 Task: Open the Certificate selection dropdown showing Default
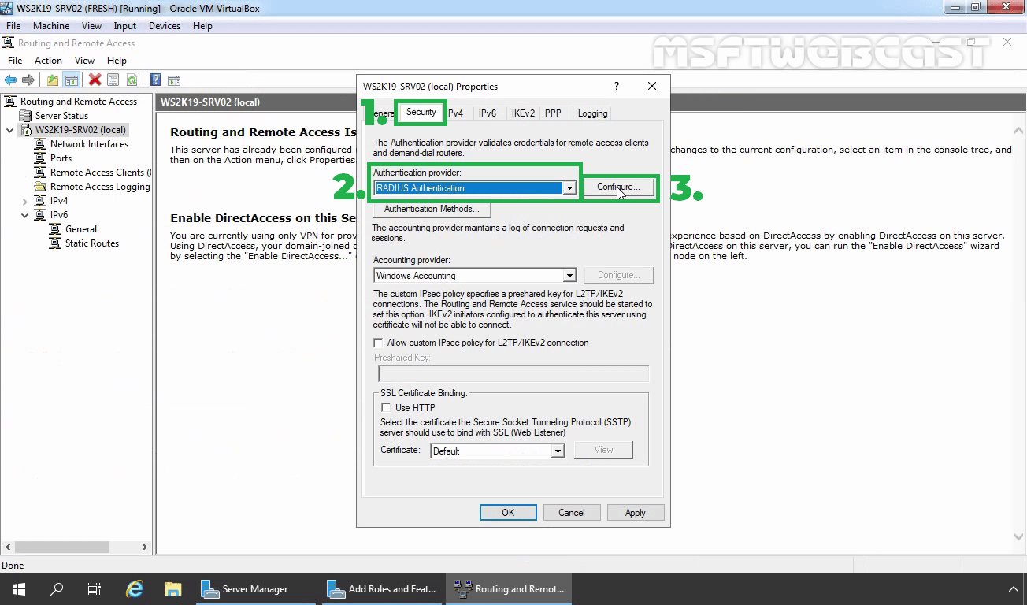click(558, 450)
